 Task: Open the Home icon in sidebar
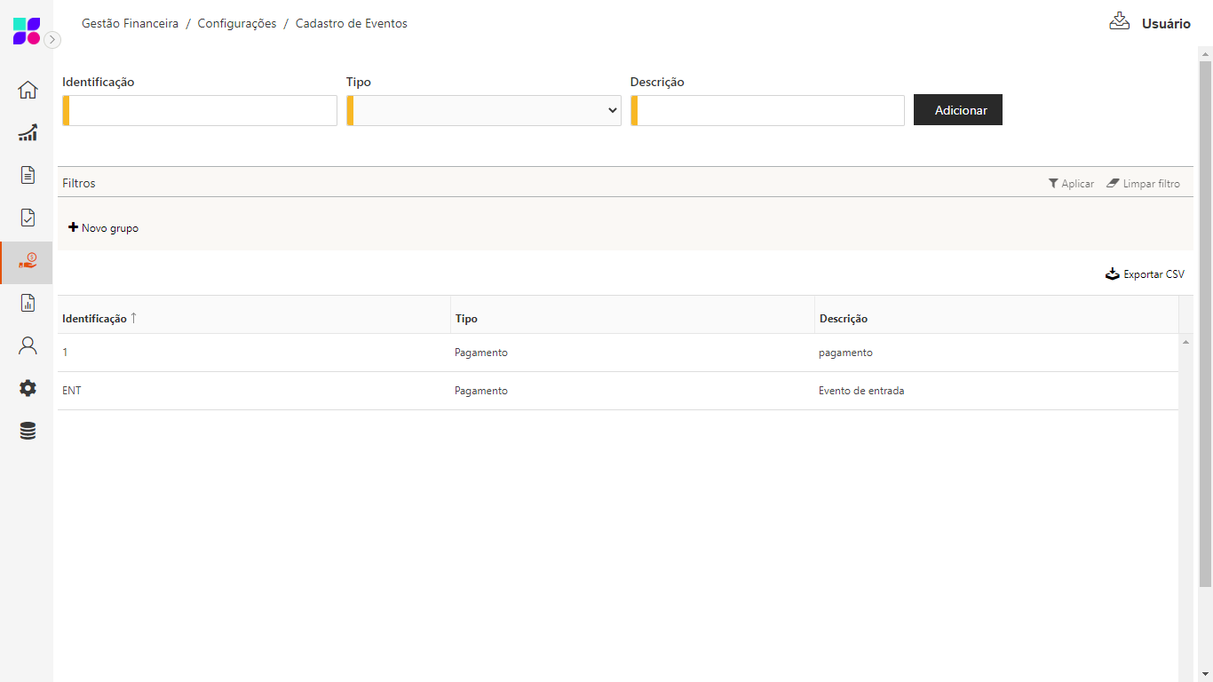click(28, 90)
